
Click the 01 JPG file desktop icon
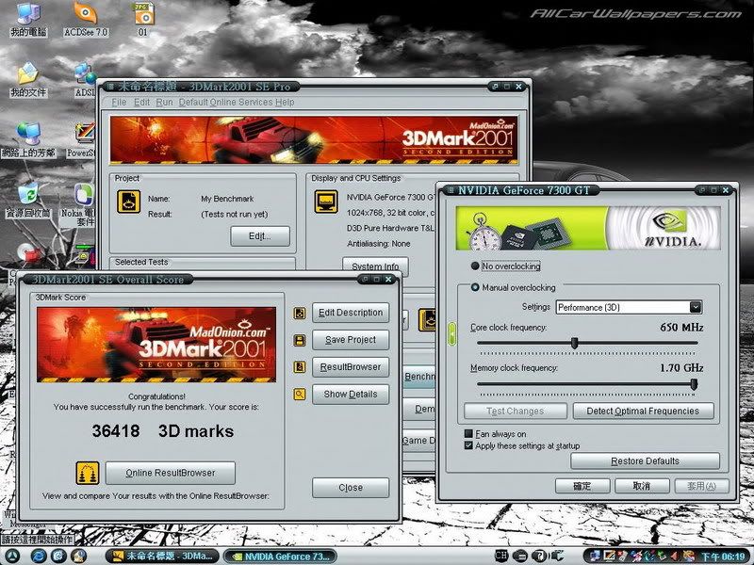(x=143, y=14)
